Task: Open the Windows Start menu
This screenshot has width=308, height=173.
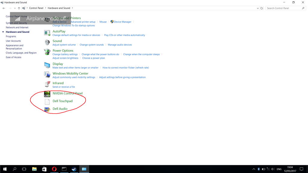Action: [x=5, y=169]
